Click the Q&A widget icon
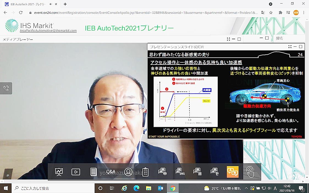309x193 pixels. pos(111,172)
